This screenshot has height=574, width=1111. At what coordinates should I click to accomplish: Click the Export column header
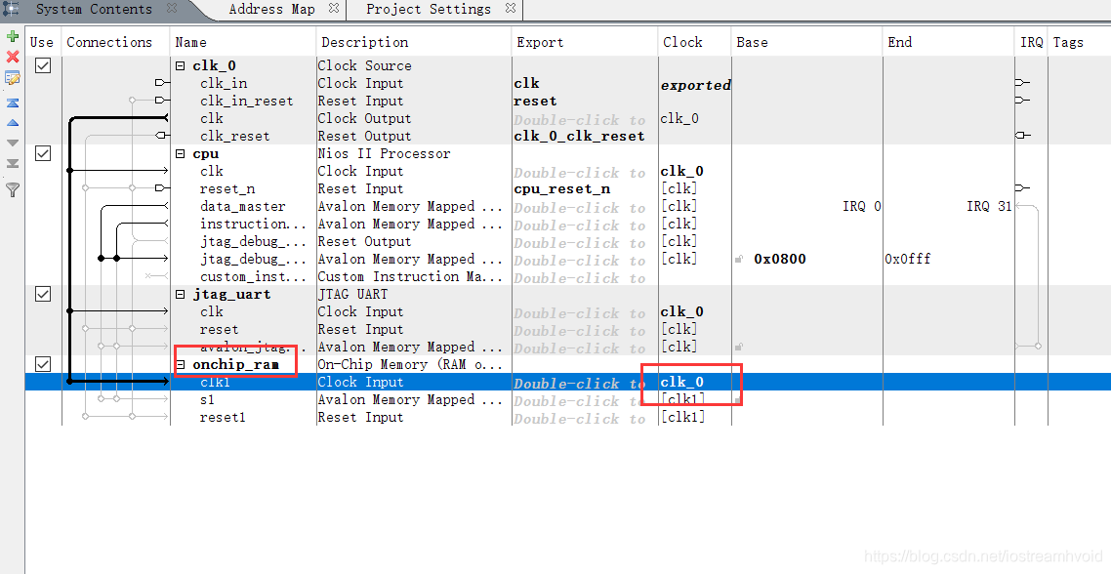pos(540,42)
